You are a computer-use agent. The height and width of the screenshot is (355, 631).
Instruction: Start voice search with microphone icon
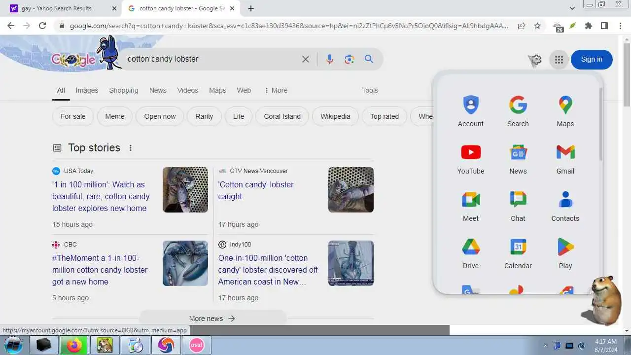click(x=330, y=59)
